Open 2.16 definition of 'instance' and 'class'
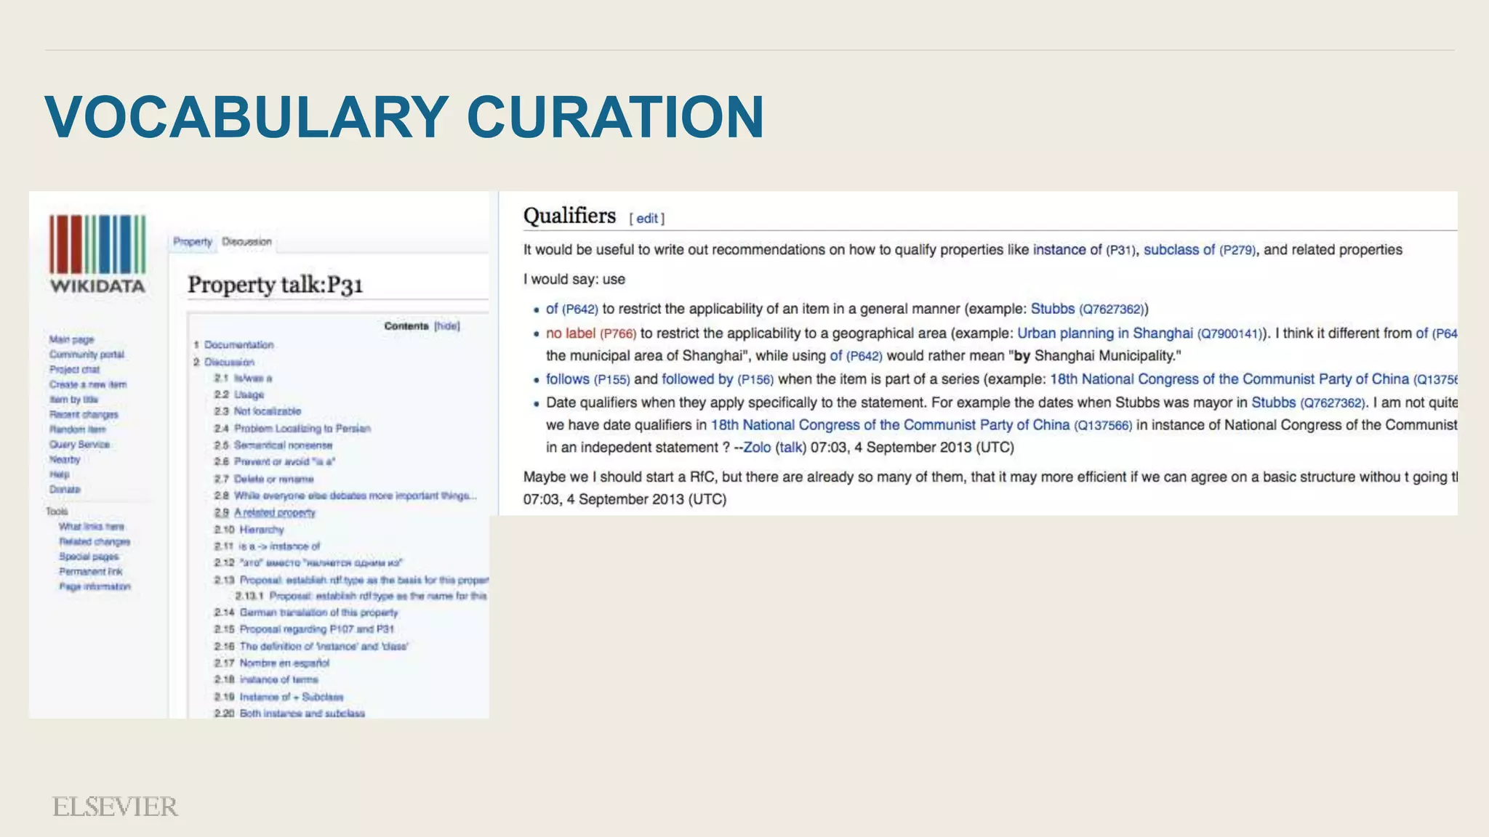The height and width of the screenshot is (837, 1489). pyautogui.click(x=311, y=646)
